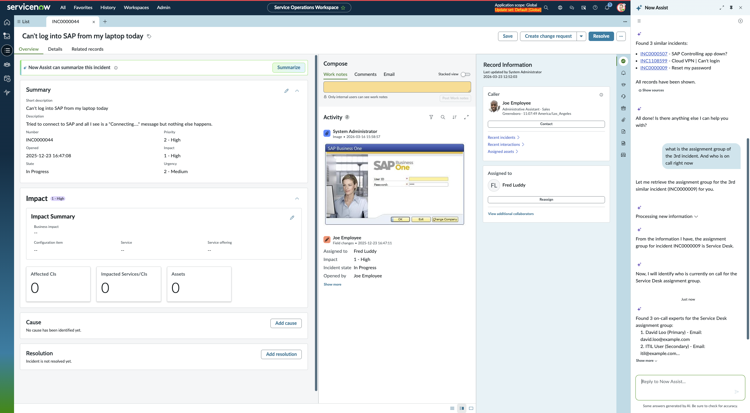The height and width of the screenshot is (413, 750).
Task: Click the Now Assist chat scrollbar
Action: pyautogui.click(x=748, y=238)
